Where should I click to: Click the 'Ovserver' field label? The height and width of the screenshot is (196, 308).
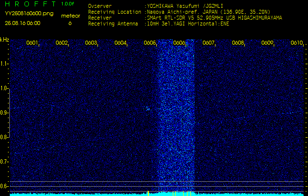point(100,6)
